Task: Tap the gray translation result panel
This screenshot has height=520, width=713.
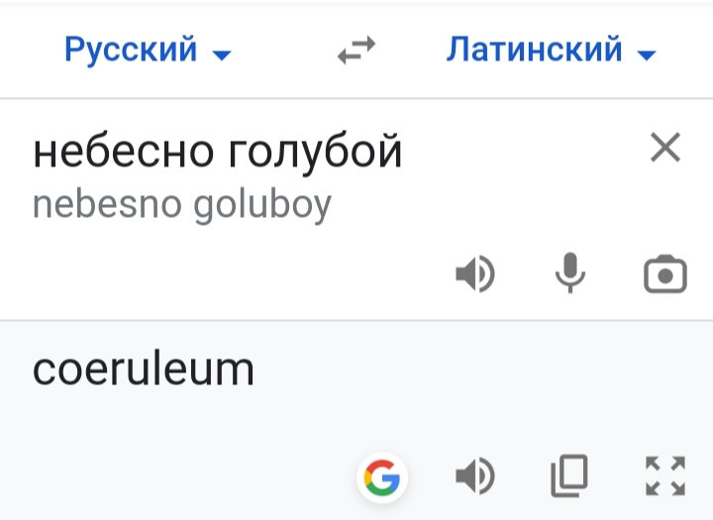Action: [356, 420]
